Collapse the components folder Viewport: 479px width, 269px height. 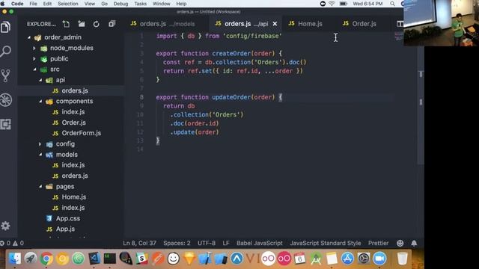[x=40, y=102]
